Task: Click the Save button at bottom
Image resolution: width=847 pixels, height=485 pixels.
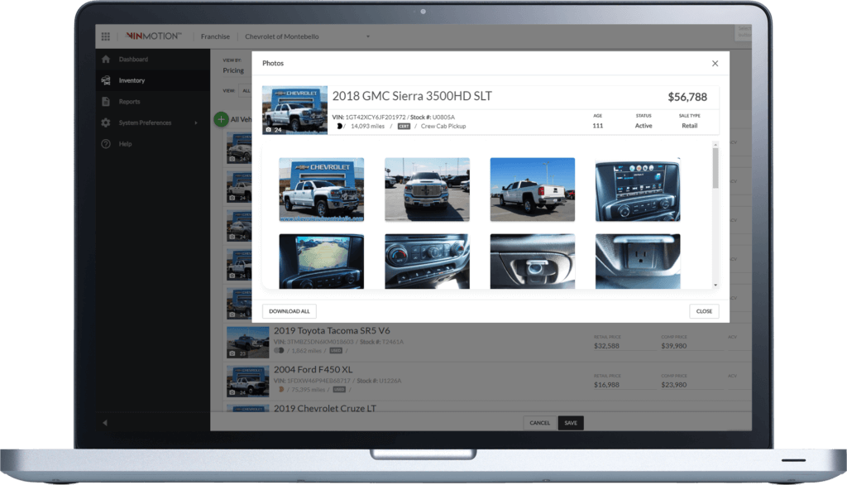Action: [571, 423]
